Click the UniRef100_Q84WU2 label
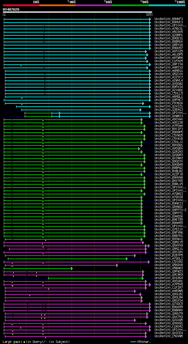 click(x=169, y=207)
